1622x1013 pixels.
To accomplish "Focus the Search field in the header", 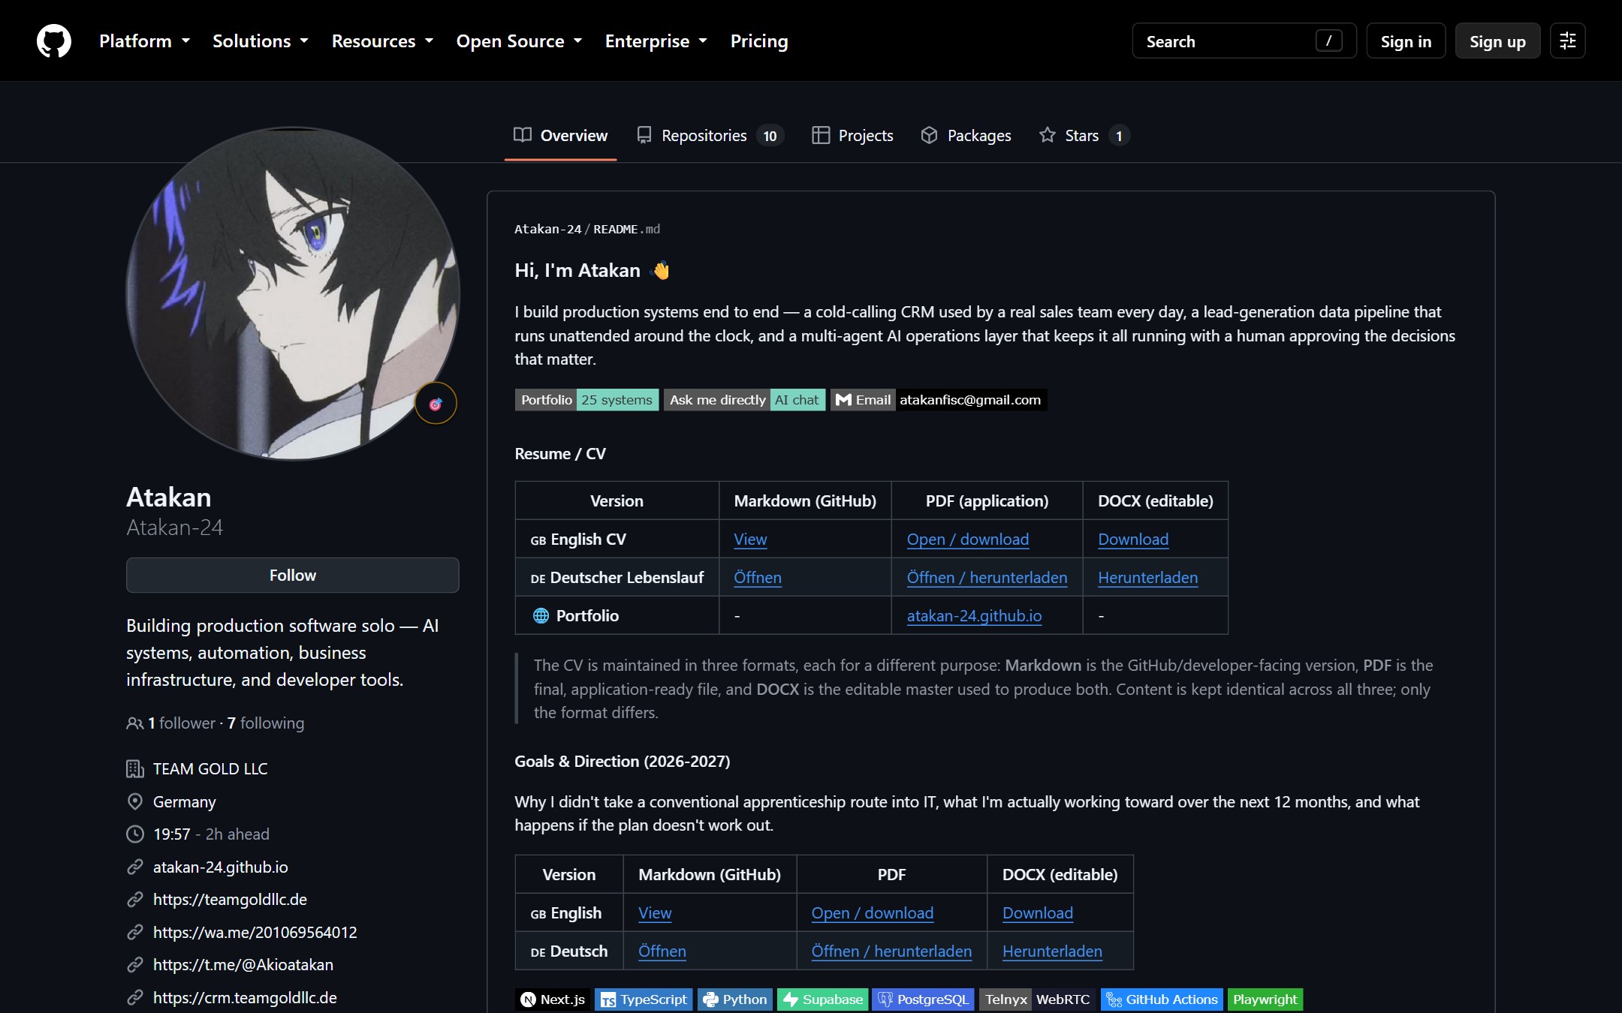I will [x=1244, y=41].
